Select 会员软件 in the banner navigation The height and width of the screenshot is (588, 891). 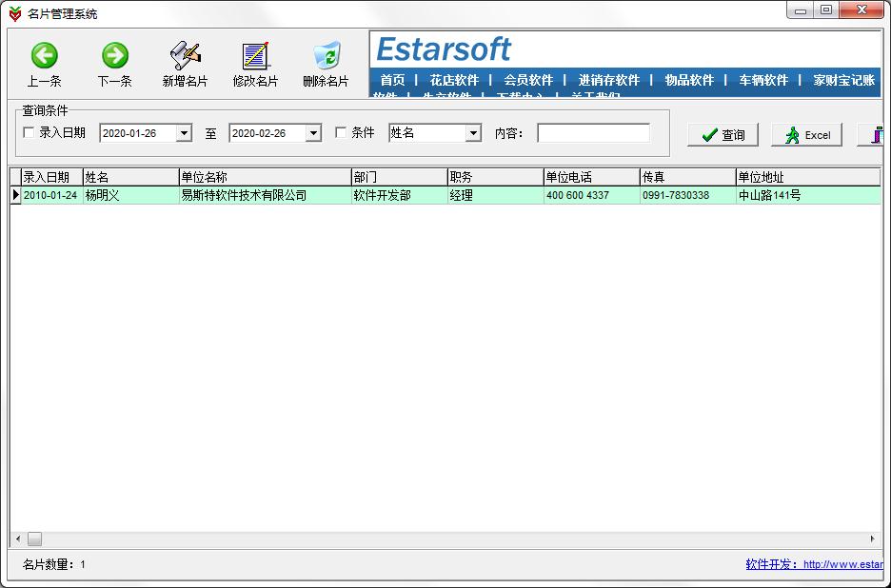click(528, 80)
